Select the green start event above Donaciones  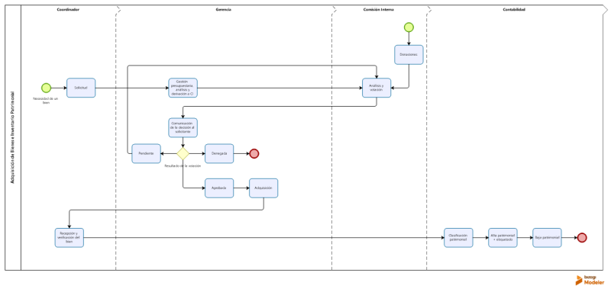(x=409, y=27)
